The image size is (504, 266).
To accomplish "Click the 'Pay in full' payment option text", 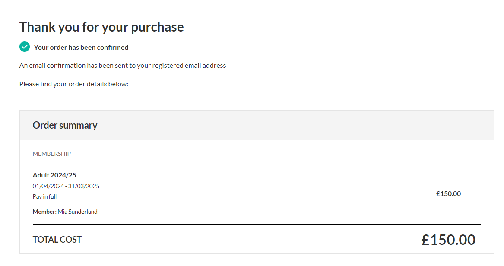I will click(44, 196).
